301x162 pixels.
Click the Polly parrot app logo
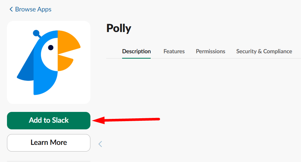(x=49, y=62)
